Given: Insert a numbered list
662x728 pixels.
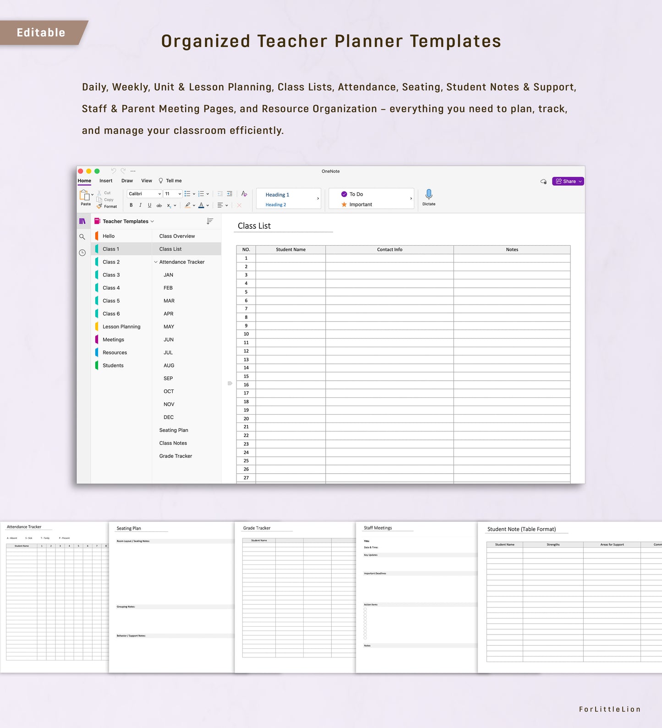Looking at the screenshot, I should 201,194.
